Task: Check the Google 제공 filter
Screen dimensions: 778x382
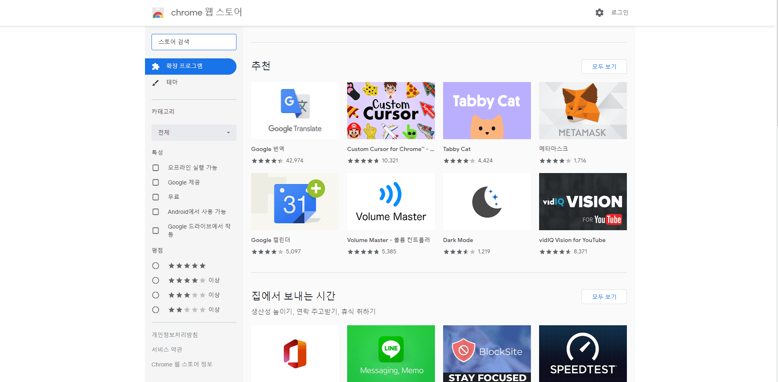Action: tap(156, 182)
